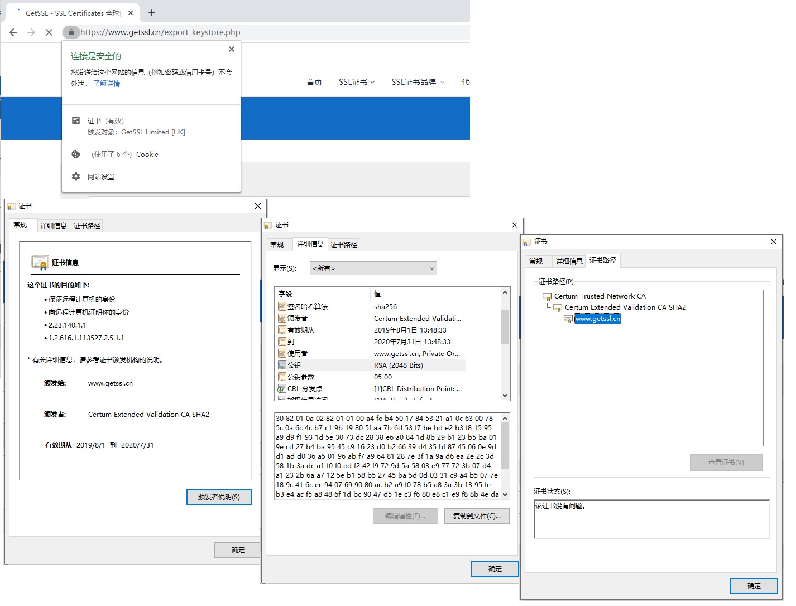
Task: Click the 复制到文件(C)... button
Action: coord(477,516)
